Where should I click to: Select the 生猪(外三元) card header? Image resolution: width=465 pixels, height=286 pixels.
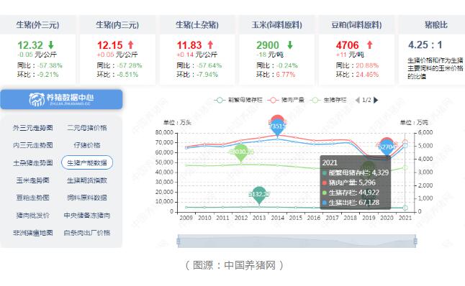[x=37, y=24]
